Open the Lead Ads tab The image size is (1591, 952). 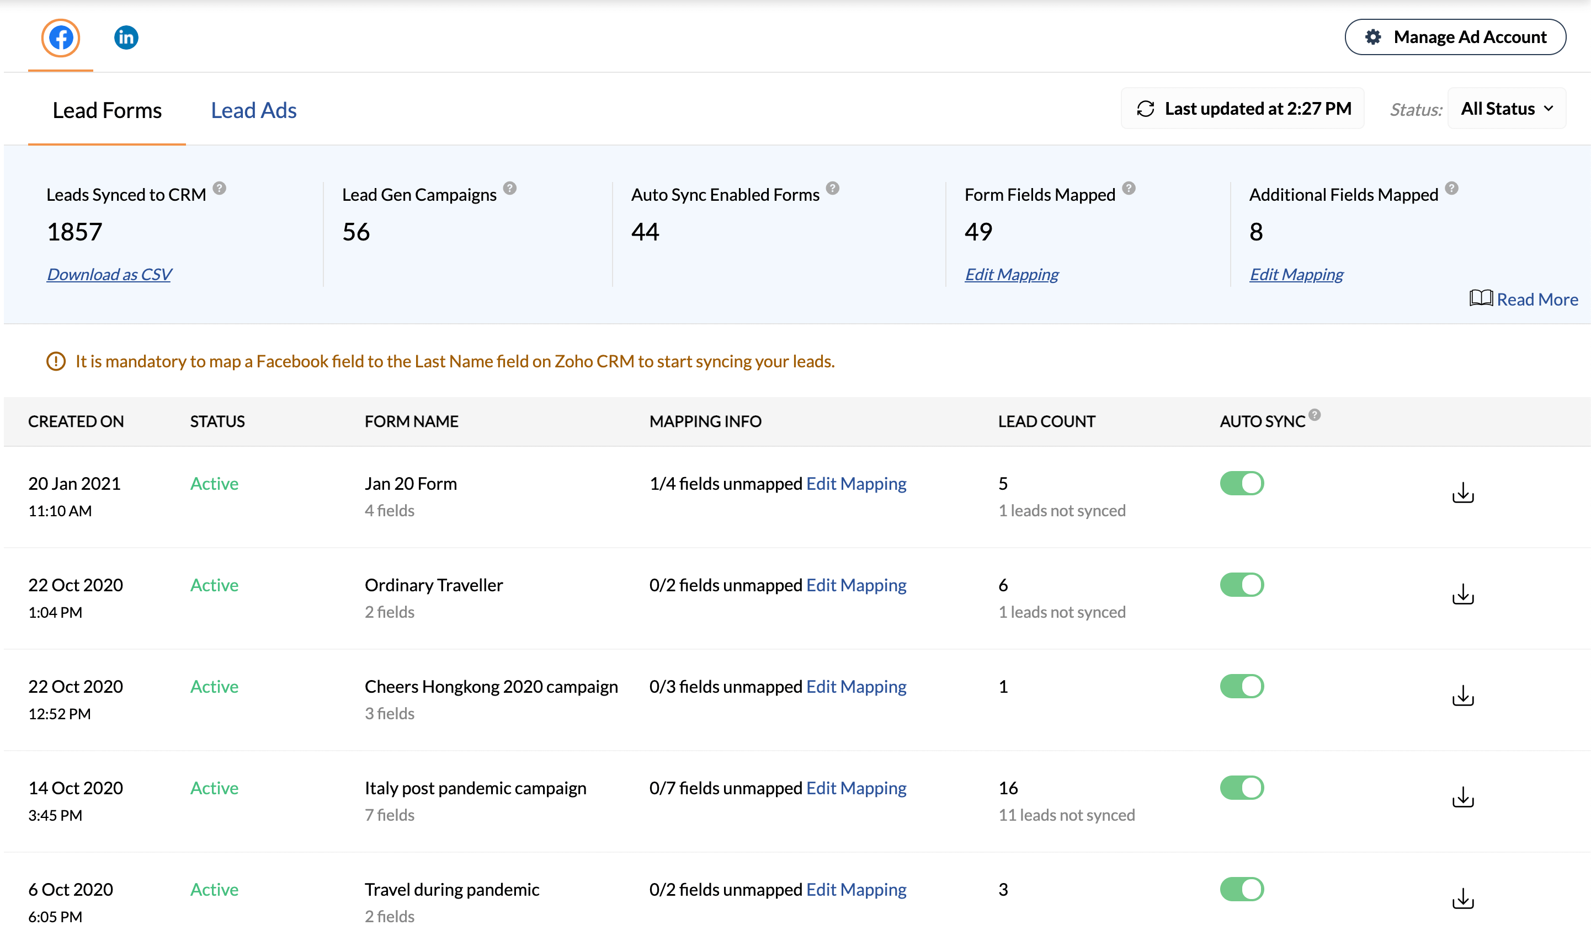click(253, 110)
